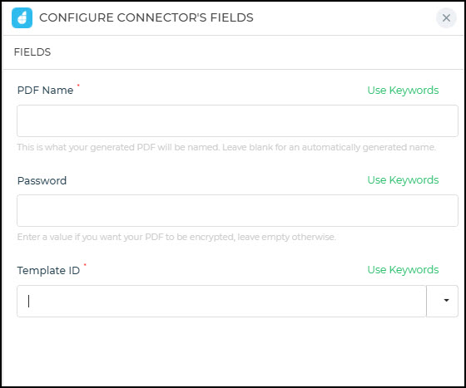Select the FIELDS tab

32,52
